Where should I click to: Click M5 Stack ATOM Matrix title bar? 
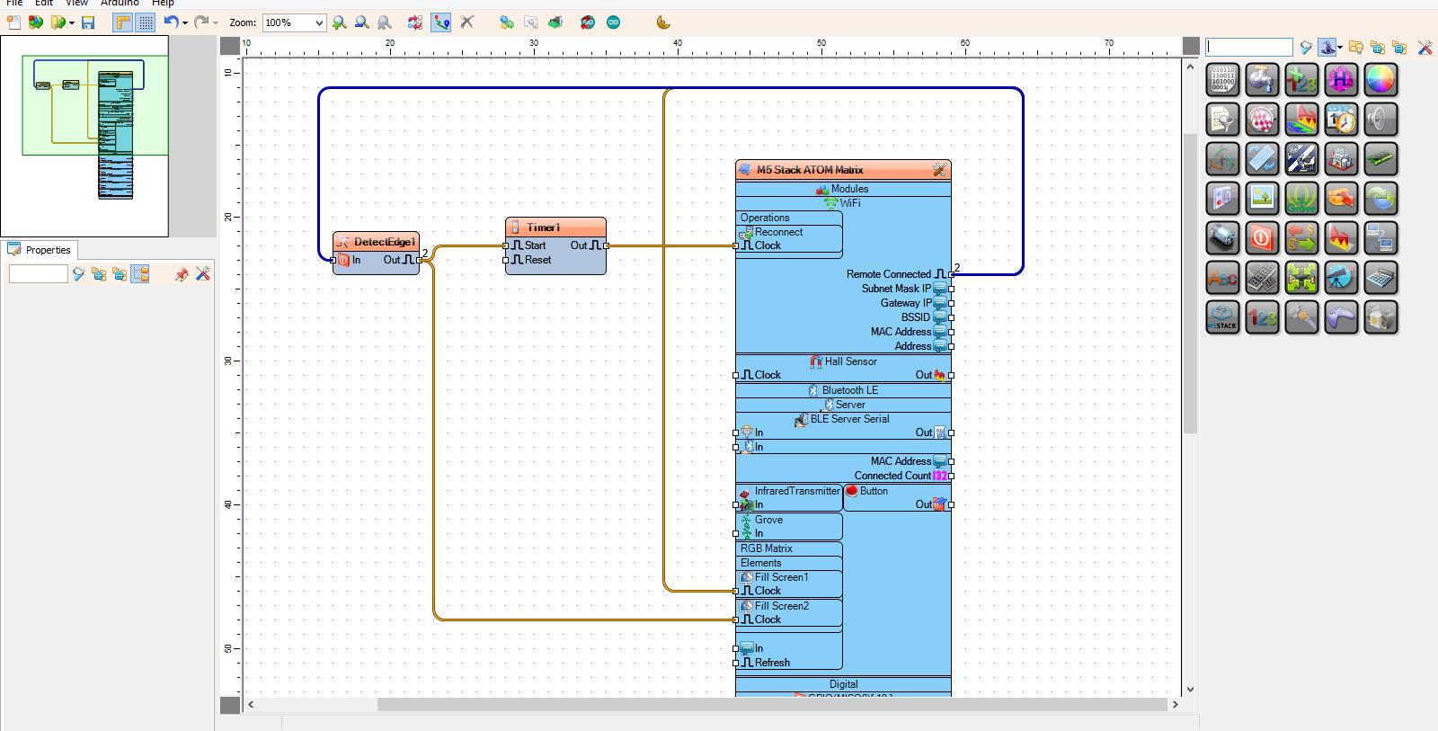(843, 169)
